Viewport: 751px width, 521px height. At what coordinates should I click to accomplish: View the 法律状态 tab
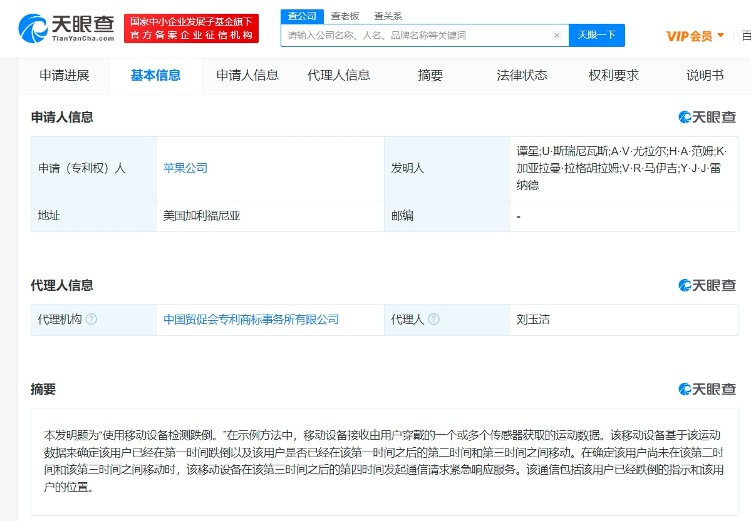[522, 76]
